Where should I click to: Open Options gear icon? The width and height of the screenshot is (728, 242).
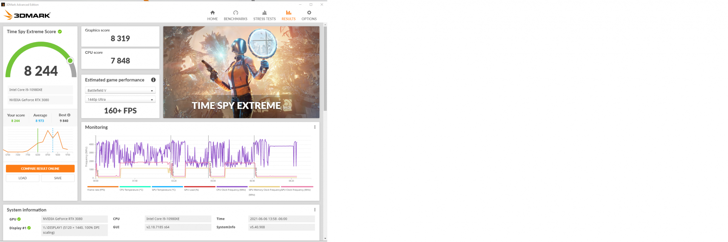pyautogui.click(x=309, y=13)
